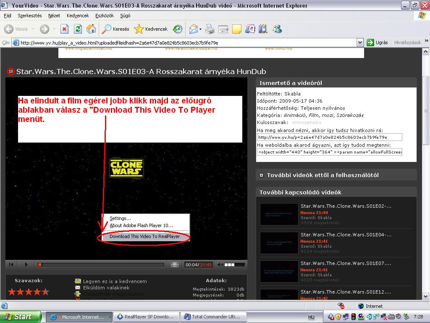Image resolution: width=430 pixels, height=323 pixels.
Task: Click the Messenger people icon in toolbar
Action: click(277, 29)
